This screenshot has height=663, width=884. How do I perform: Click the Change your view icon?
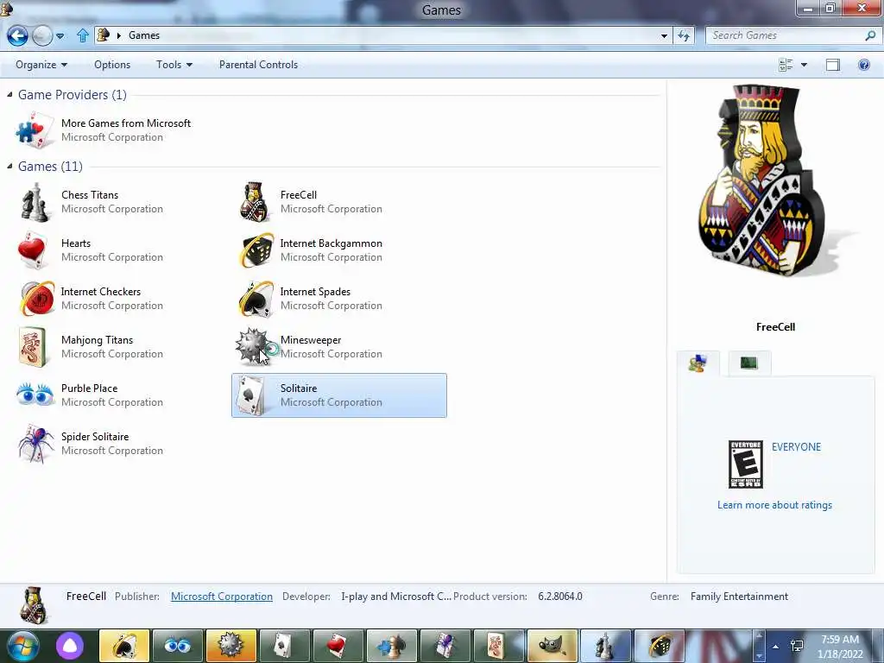tap(786, 65)
